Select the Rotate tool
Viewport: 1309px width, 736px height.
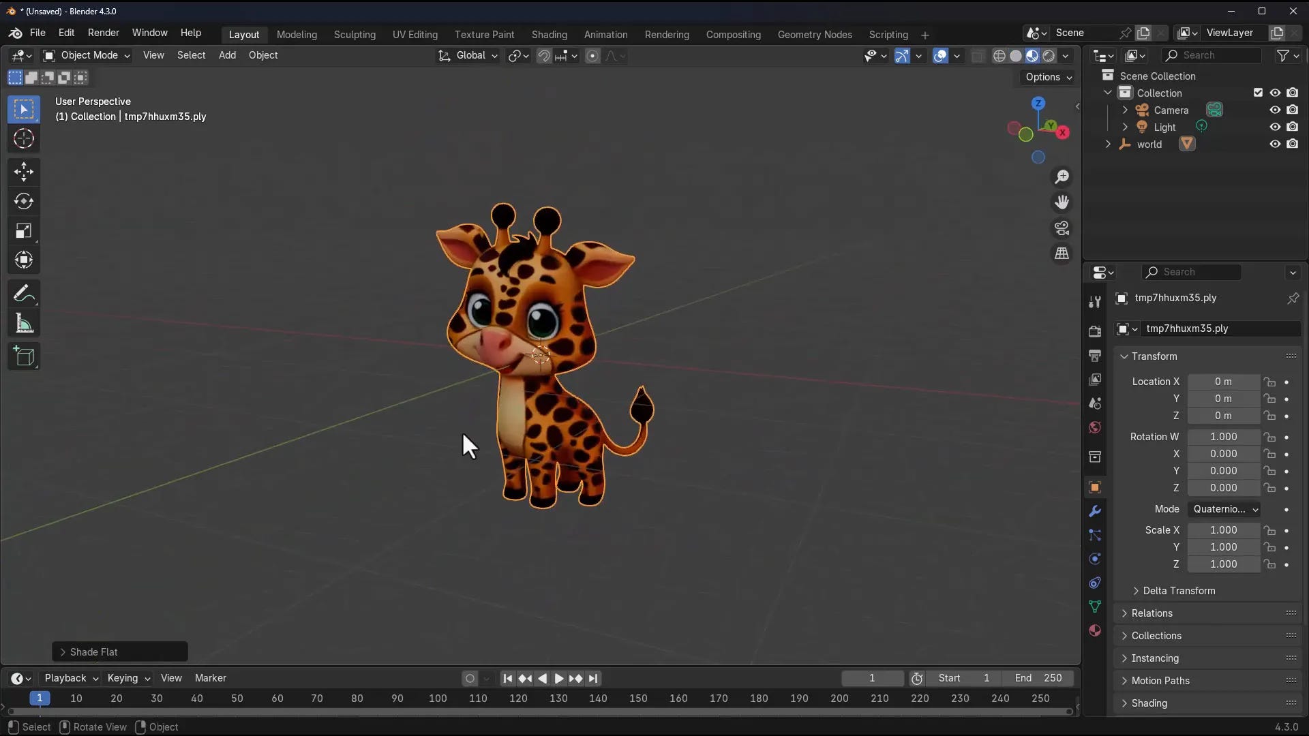[x=23, y=201]
